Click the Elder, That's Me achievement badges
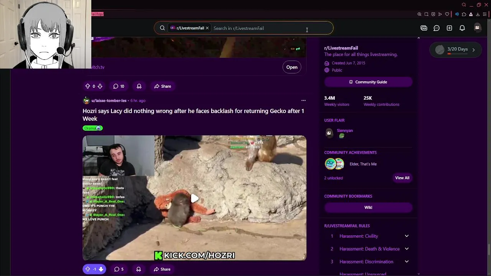Screen dimensions: 491x276 334,164
